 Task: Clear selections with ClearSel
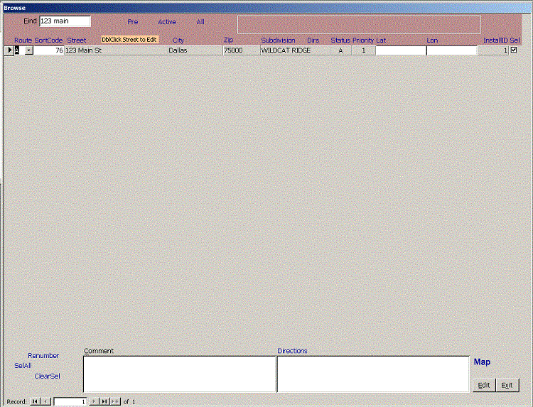(47, 376)
